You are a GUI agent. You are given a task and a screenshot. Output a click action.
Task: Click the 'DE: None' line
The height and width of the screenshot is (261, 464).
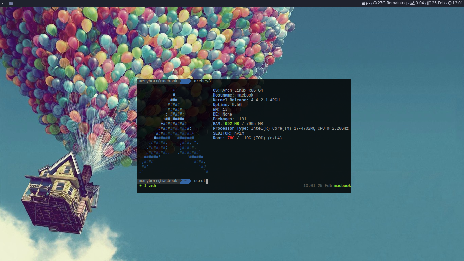222,115
